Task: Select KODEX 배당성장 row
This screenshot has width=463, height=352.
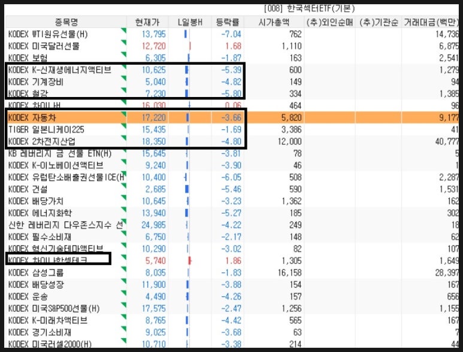Action: click(232, 285)
